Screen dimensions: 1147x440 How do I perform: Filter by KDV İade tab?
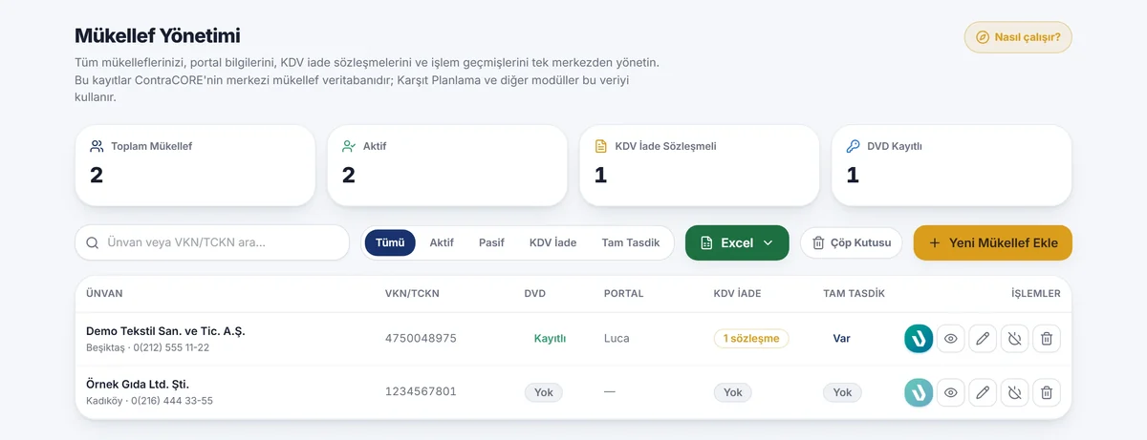[552, 242]
